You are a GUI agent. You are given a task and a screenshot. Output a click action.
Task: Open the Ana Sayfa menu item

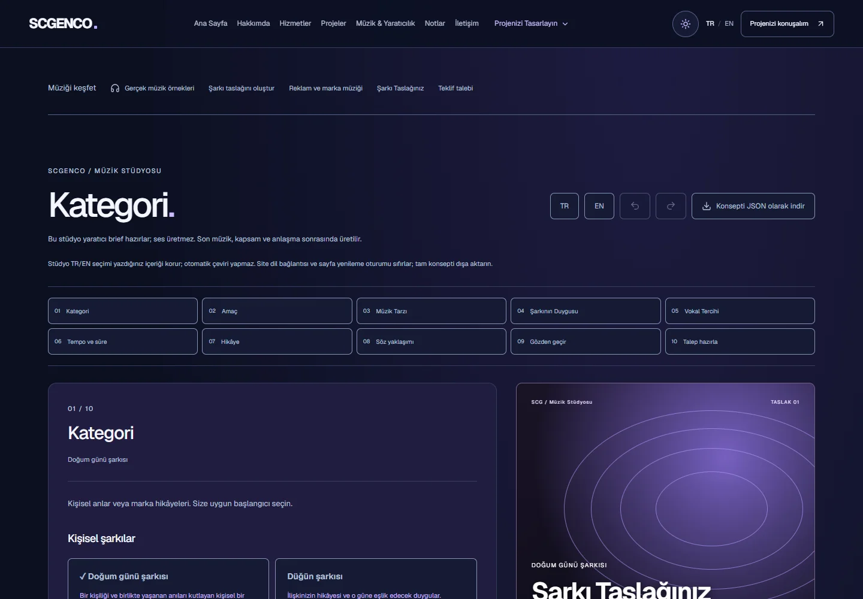click(x=210, y=23)
